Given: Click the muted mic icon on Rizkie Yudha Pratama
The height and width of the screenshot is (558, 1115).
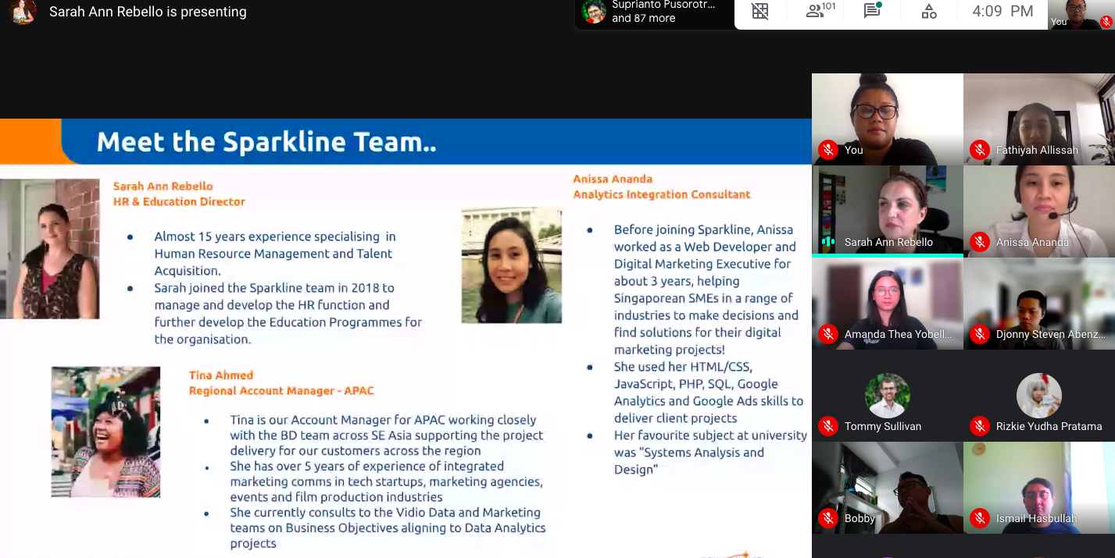Looking at the screenshot, I should click(979, 426).
